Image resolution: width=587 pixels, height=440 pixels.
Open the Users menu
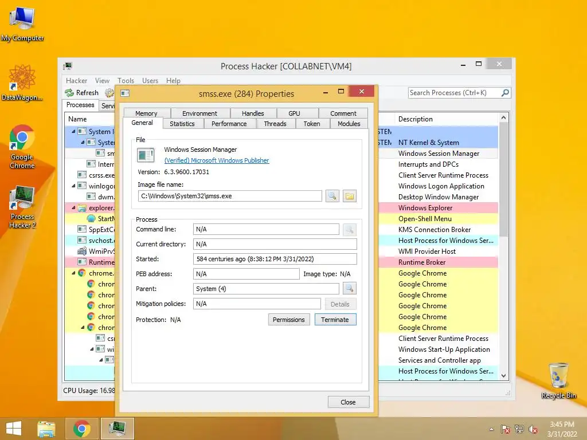click(x=150, y=80)
